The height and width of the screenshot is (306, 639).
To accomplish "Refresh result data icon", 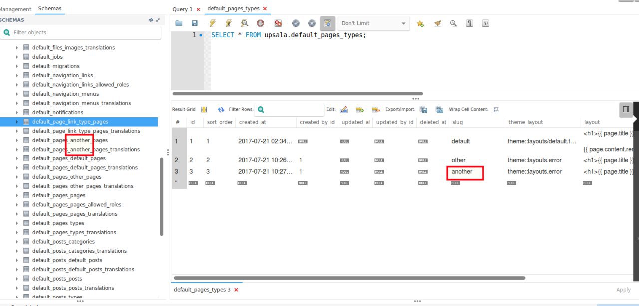I will (221, 109).
